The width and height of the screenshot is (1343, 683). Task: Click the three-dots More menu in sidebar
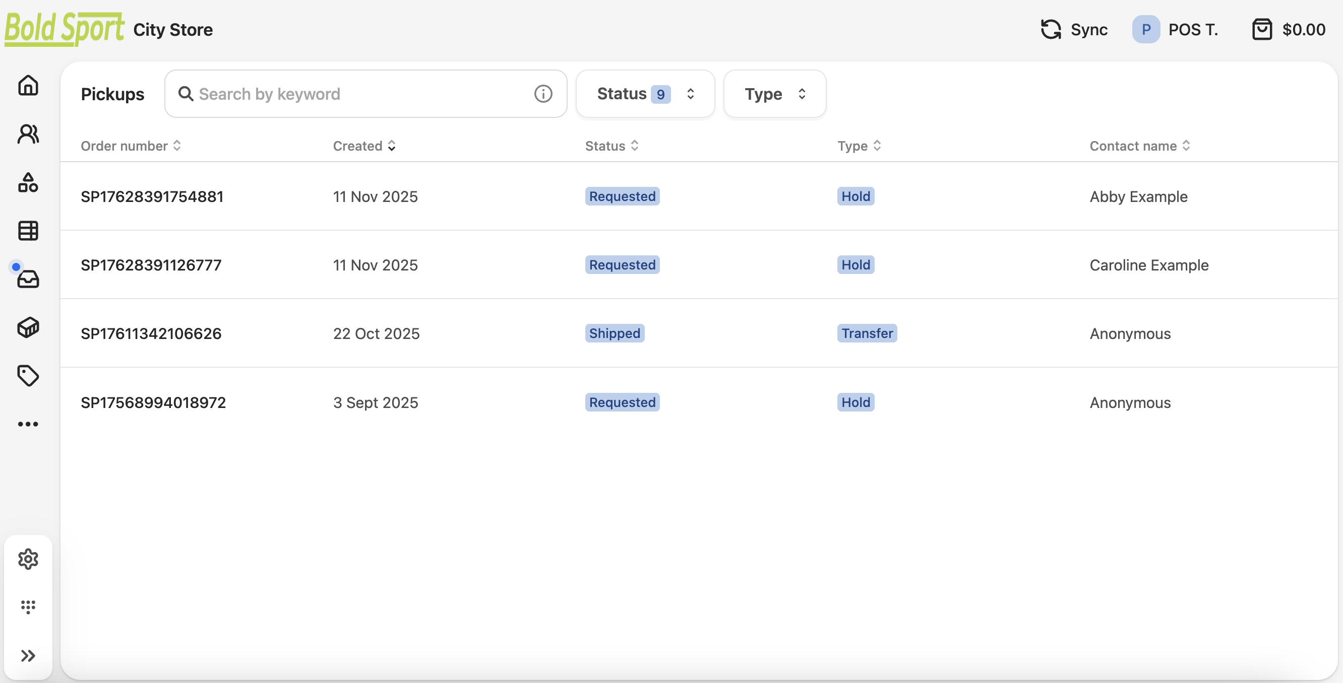(28, 424)
